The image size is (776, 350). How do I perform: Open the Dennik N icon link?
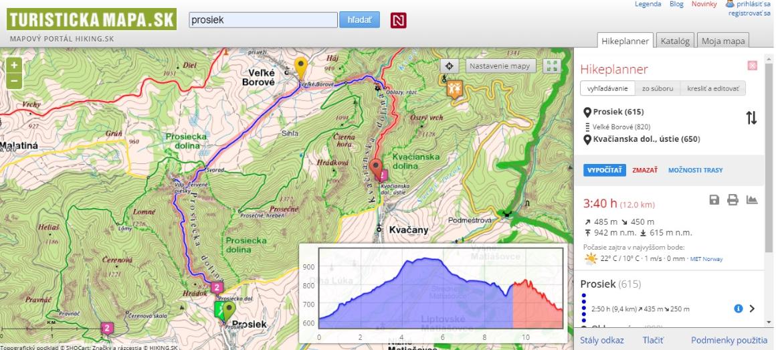[399, 20]
